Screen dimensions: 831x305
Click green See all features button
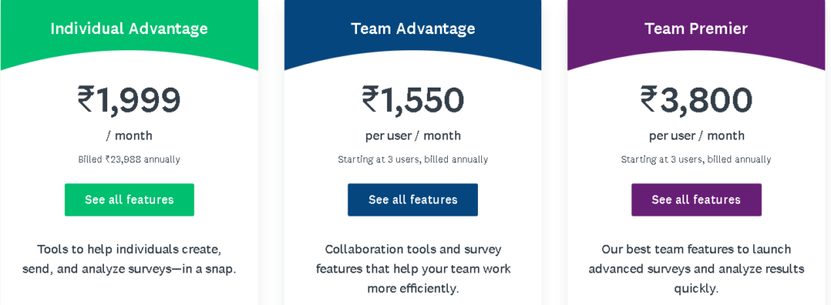pyautogui.click(x=129, y=200)
